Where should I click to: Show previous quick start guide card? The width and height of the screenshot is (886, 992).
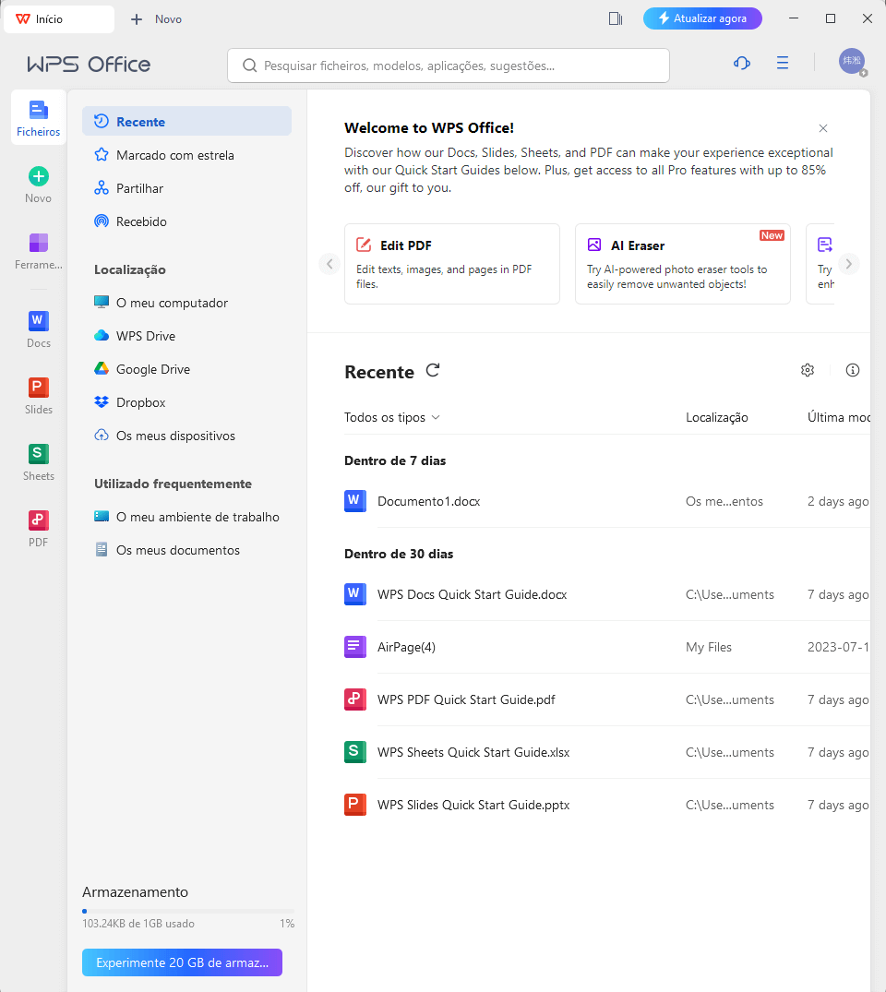click(x=329, y=264)
